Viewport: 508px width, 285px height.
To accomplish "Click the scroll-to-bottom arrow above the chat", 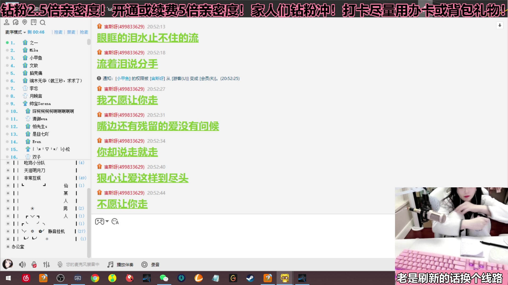I will click(x=500, y=25).
